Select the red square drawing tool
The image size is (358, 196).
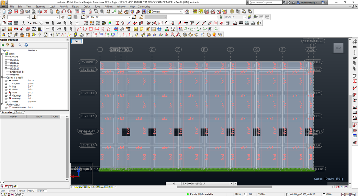pyautogui.click(x=91, y=29)
